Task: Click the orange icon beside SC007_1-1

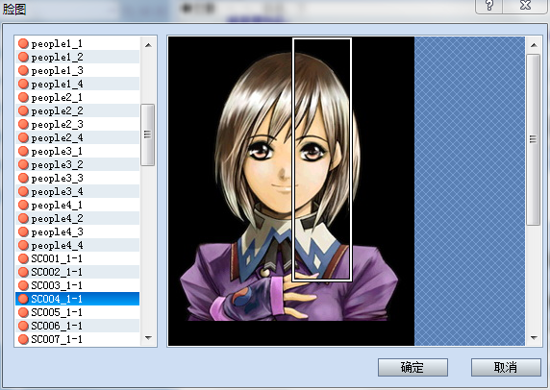Action: [23, 339]
